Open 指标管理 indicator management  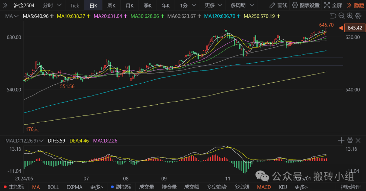click(351, 187)
